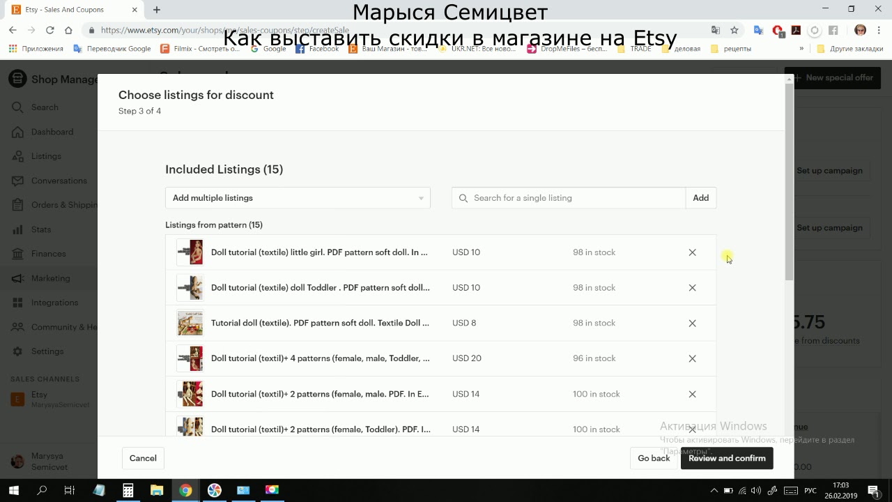The width and height of the screenshot is (892, 502).
Task: Click the Finances bank icon
Action: [17, 254]
